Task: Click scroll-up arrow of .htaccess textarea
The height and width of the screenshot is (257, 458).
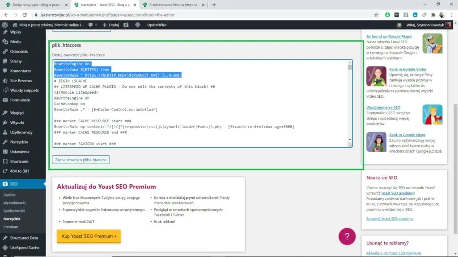Action: tap(350, 62)
